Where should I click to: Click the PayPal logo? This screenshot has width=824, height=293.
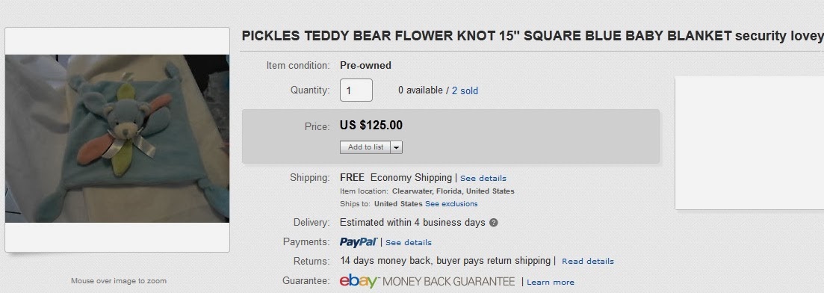click(x=359, y=242)
